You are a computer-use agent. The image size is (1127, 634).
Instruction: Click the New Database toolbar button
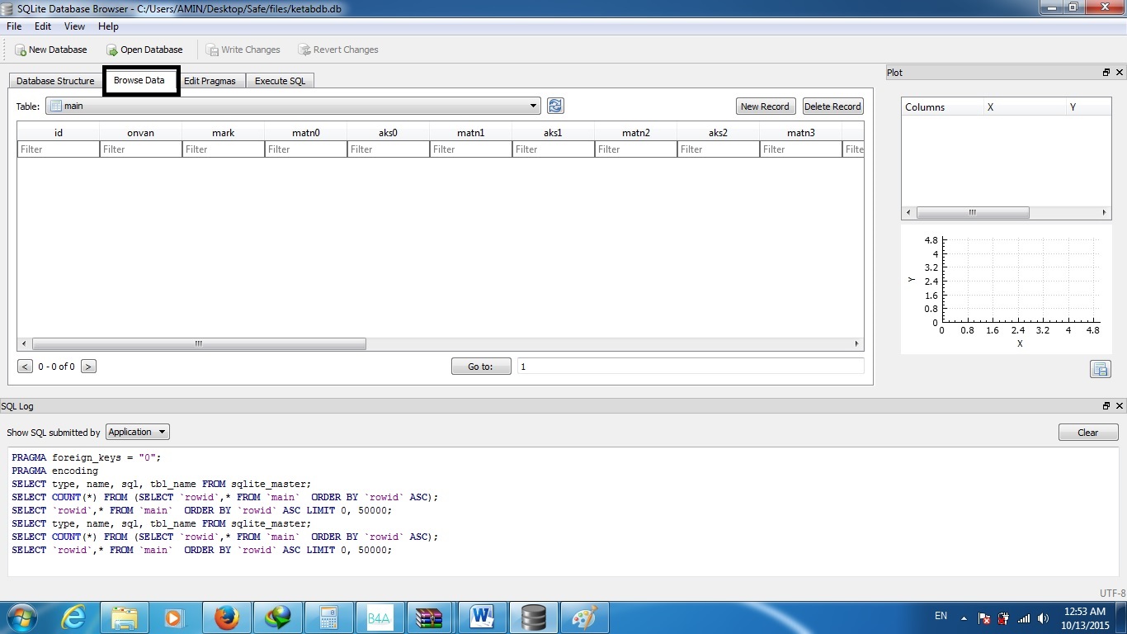[50, 50]
